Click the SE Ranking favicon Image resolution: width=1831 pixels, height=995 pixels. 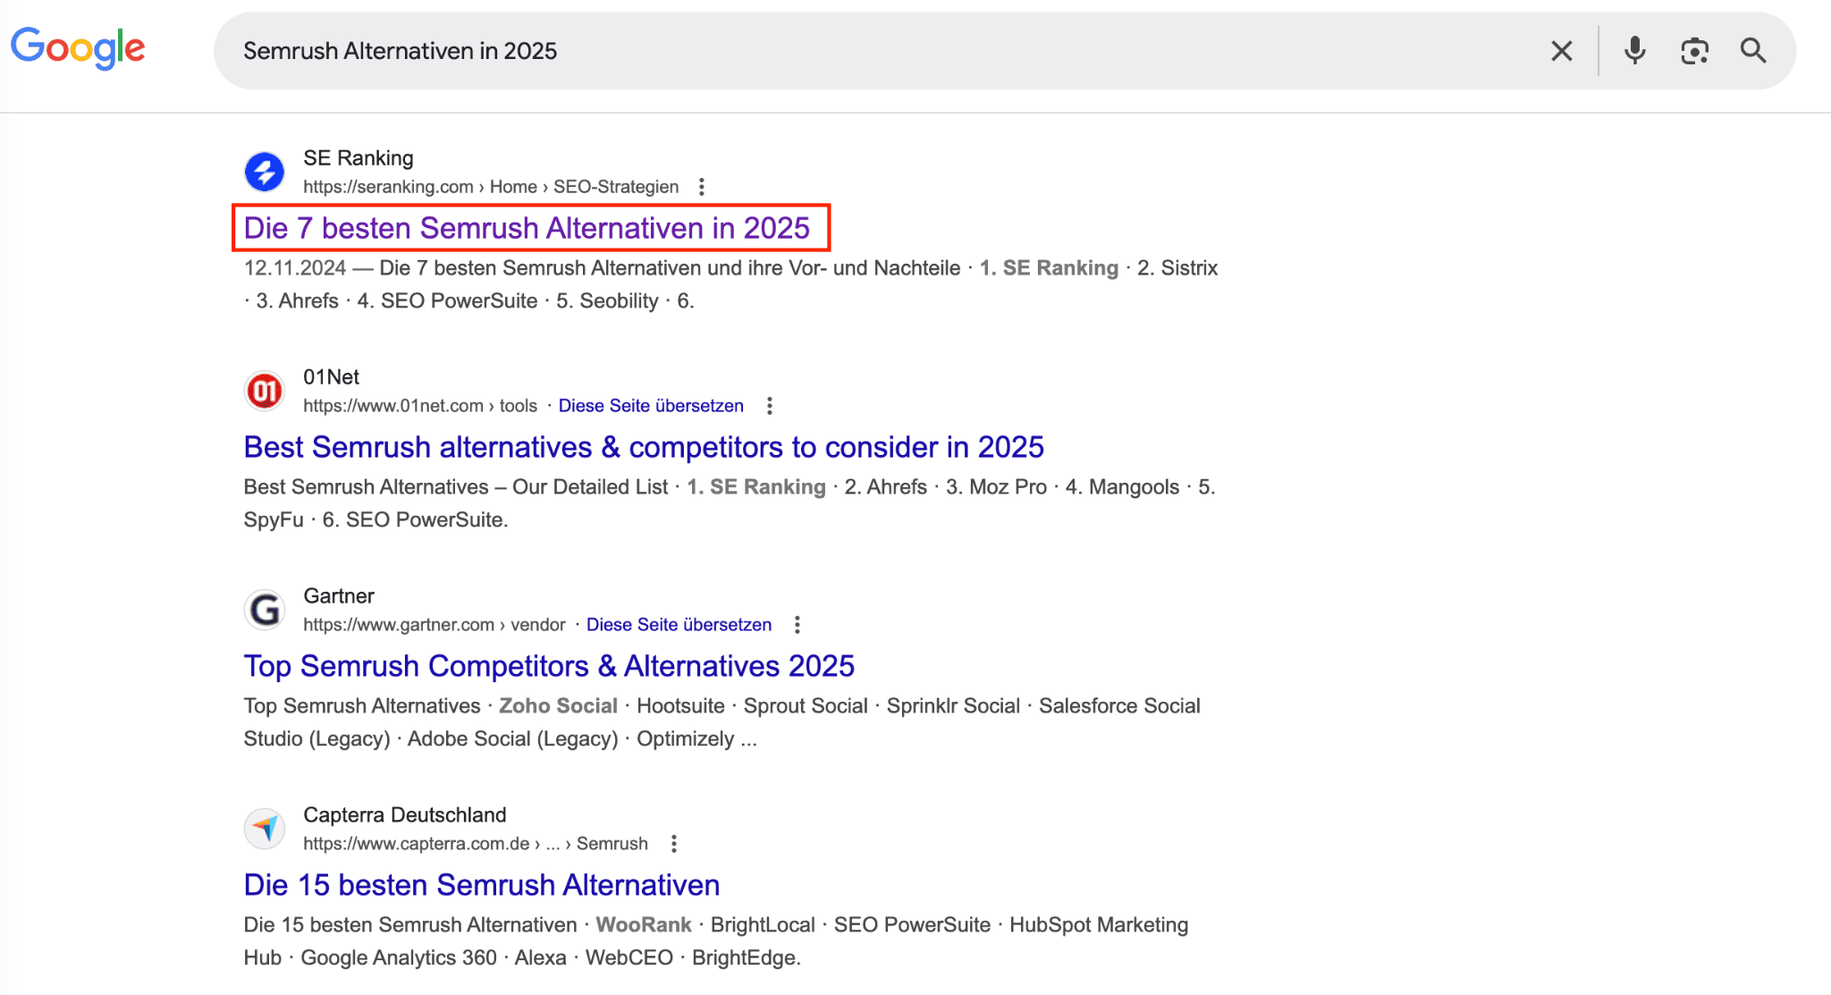pyautogui.click(x=265, y=172)
